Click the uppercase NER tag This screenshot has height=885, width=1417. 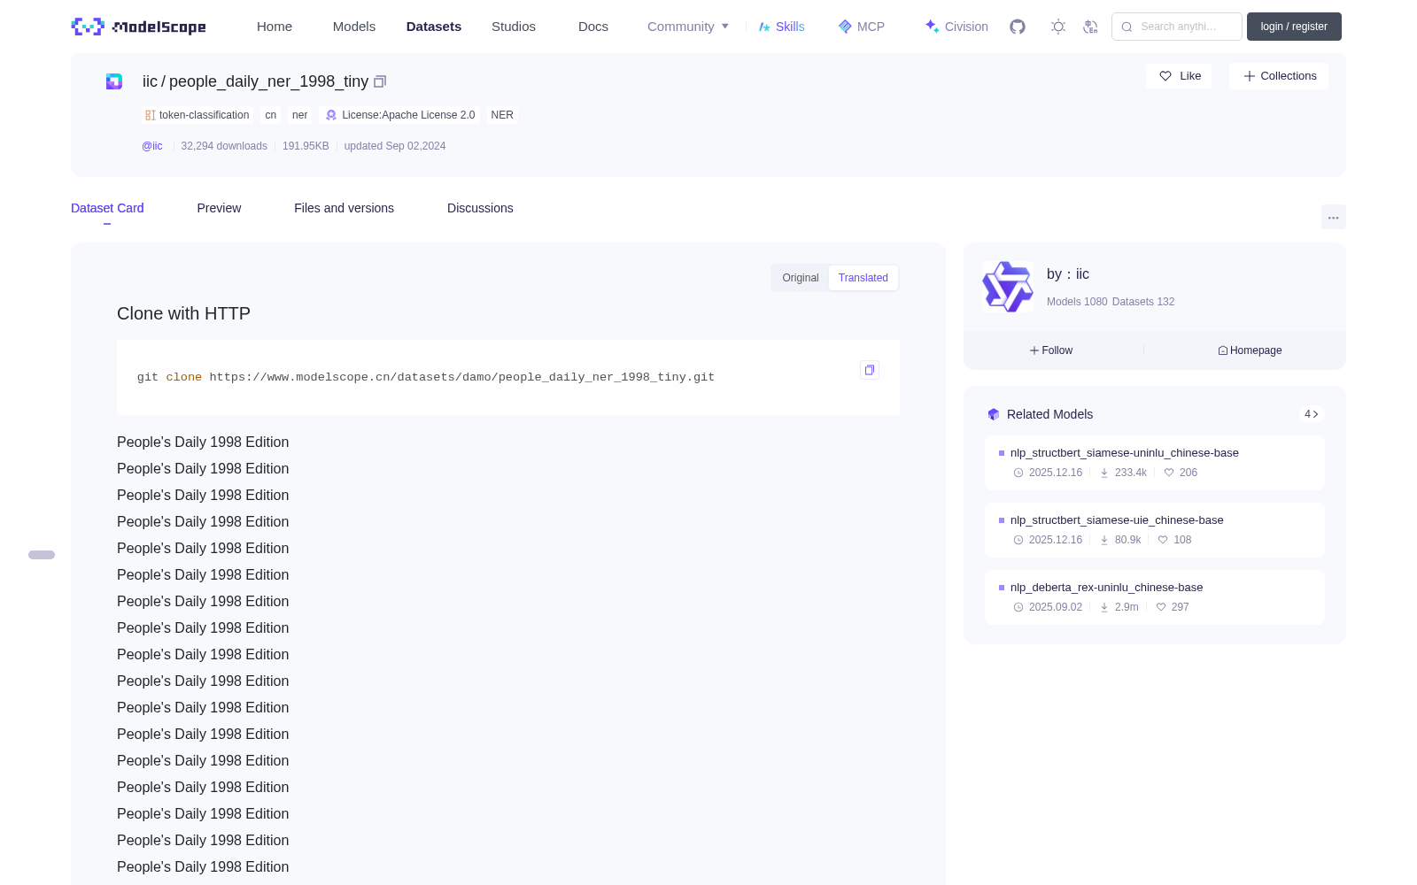tap(502, 115)
